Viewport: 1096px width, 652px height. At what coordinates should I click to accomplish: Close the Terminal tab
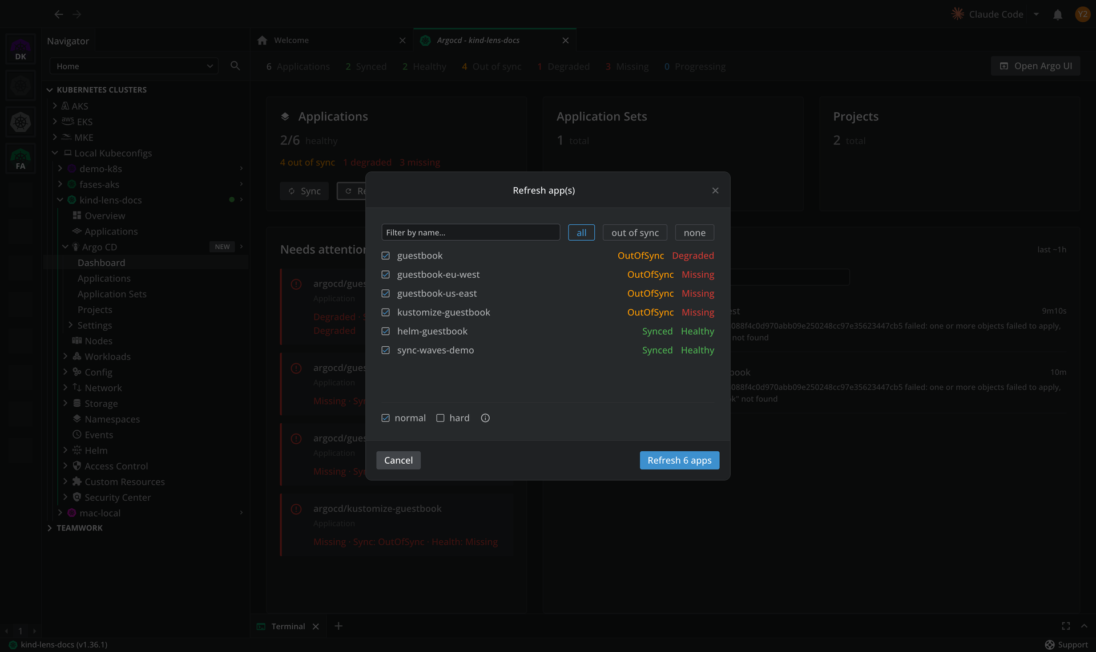click(316, 626)
